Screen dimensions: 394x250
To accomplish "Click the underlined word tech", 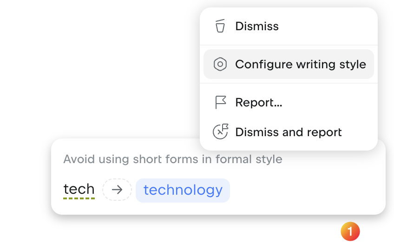I will [x=79, y=189].
